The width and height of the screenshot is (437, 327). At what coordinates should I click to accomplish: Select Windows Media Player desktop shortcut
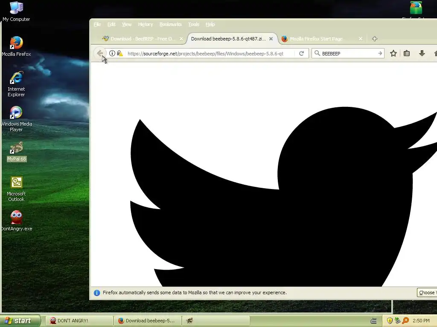(16, 119)
